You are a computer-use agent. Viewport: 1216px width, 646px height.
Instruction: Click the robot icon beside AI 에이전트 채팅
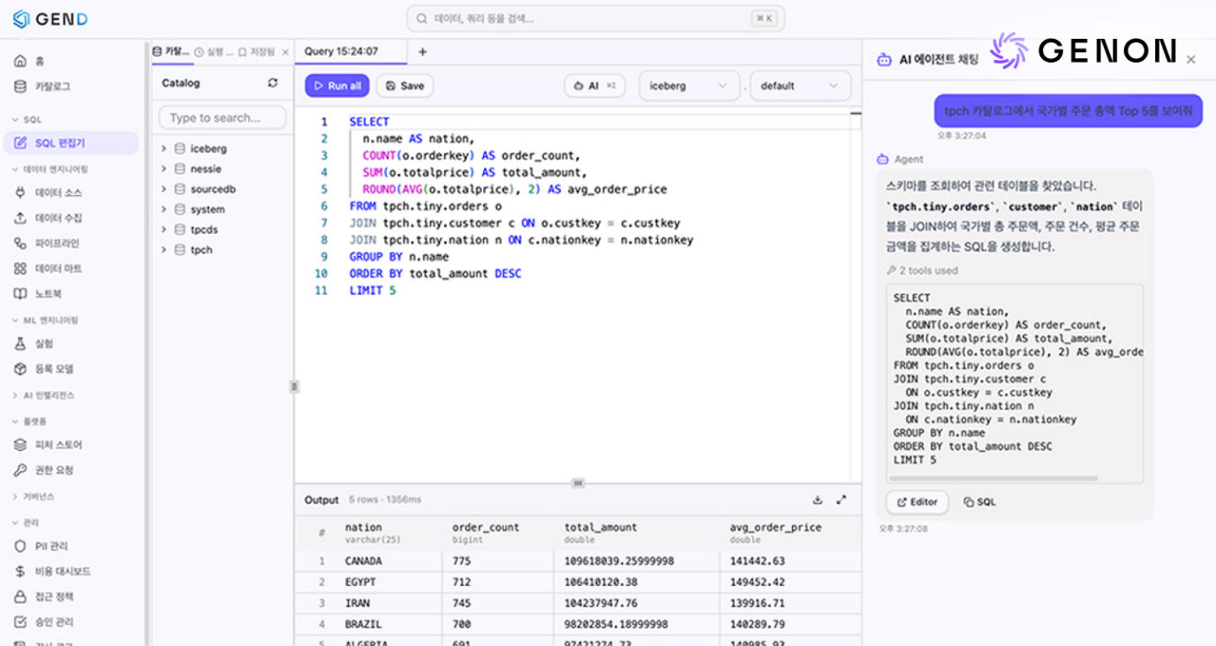884,60
